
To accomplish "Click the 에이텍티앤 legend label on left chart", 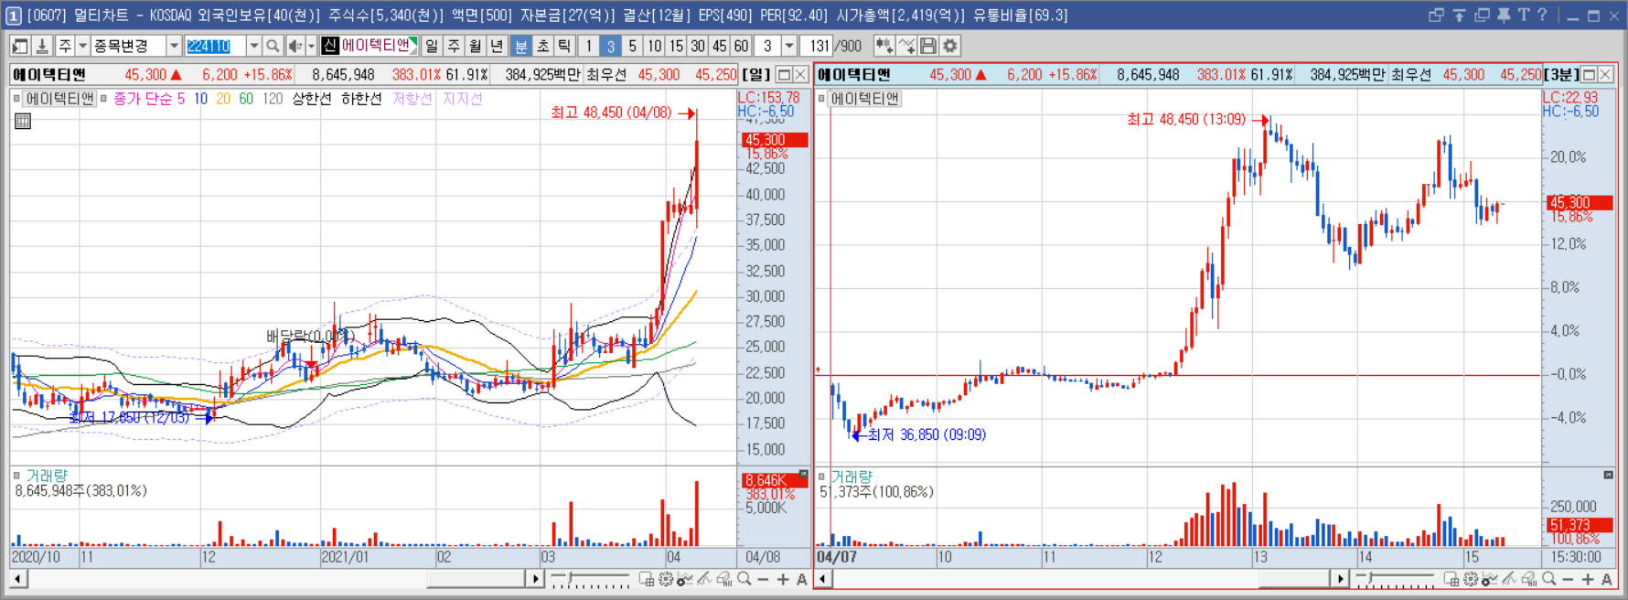I will (59, 99).
